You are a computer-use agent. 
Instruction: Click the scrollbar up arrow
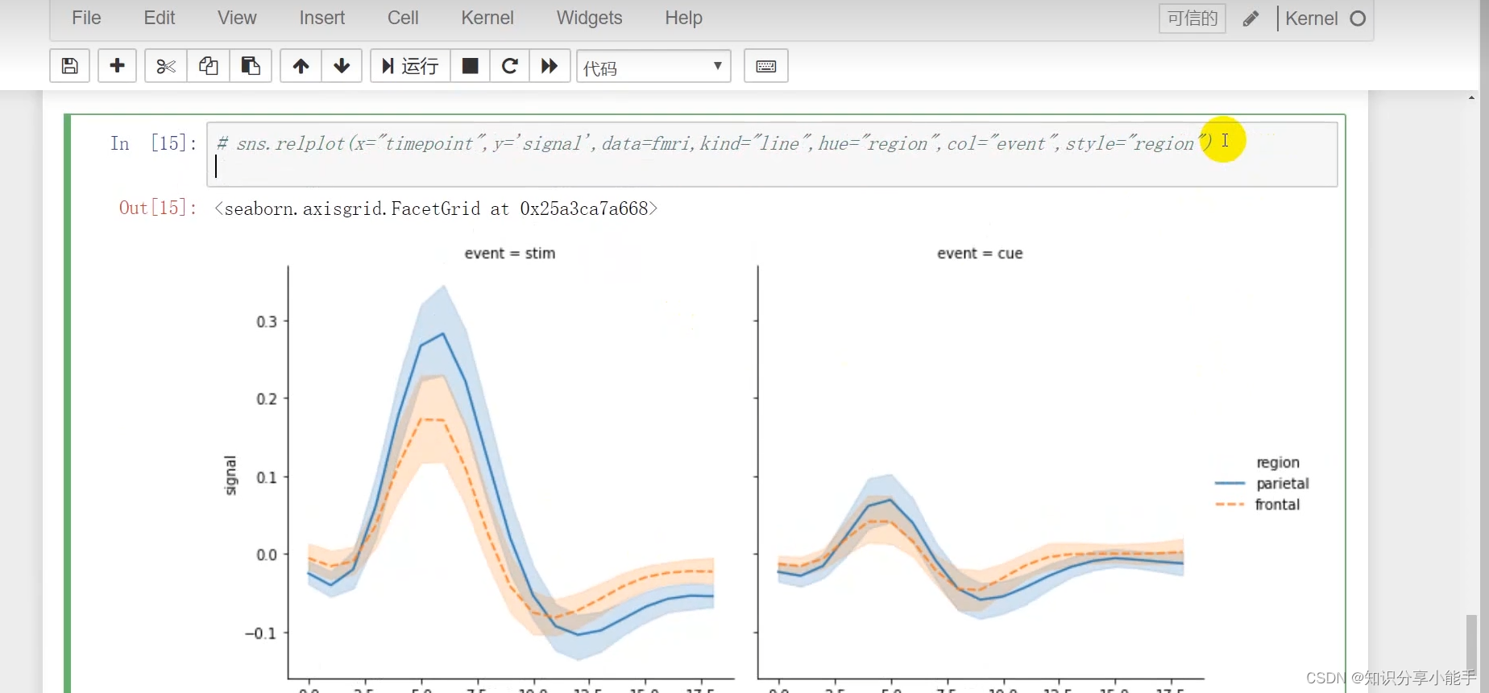[x=1471, y=97]
